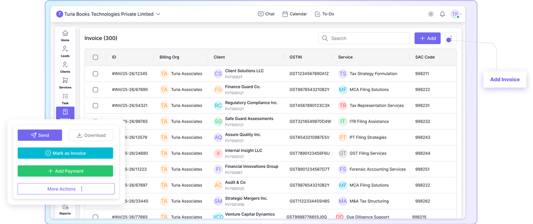Open invoice #INV/25-26/12345
533x224 pixels.
tap(130, 74)
